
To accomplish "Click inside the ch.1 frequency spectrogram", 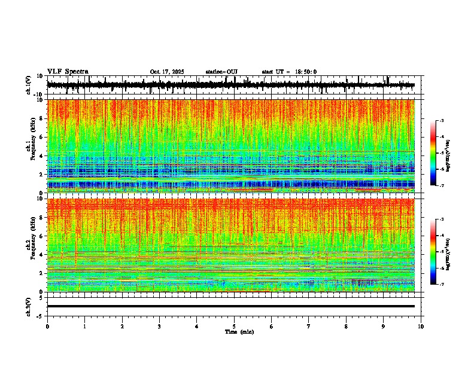I will point(231,146).
